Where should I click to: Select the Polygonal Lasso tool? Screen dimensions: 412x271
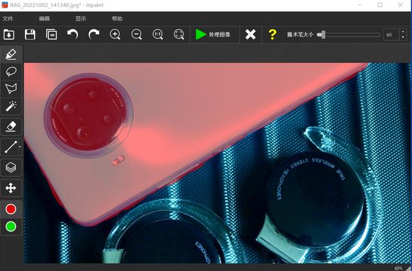coord(11,89)
